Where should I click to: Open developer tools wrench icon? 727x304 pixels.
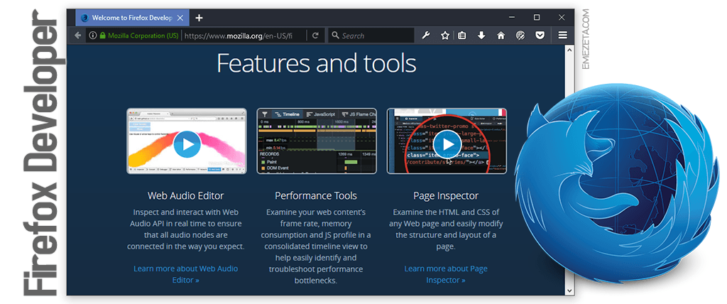point(426,36)
